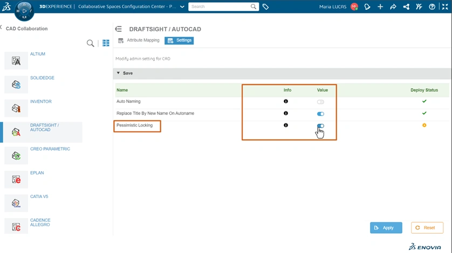Click the tag icon beside search
This screenshot has height=253, width=452.
click(x=266, y=7)
